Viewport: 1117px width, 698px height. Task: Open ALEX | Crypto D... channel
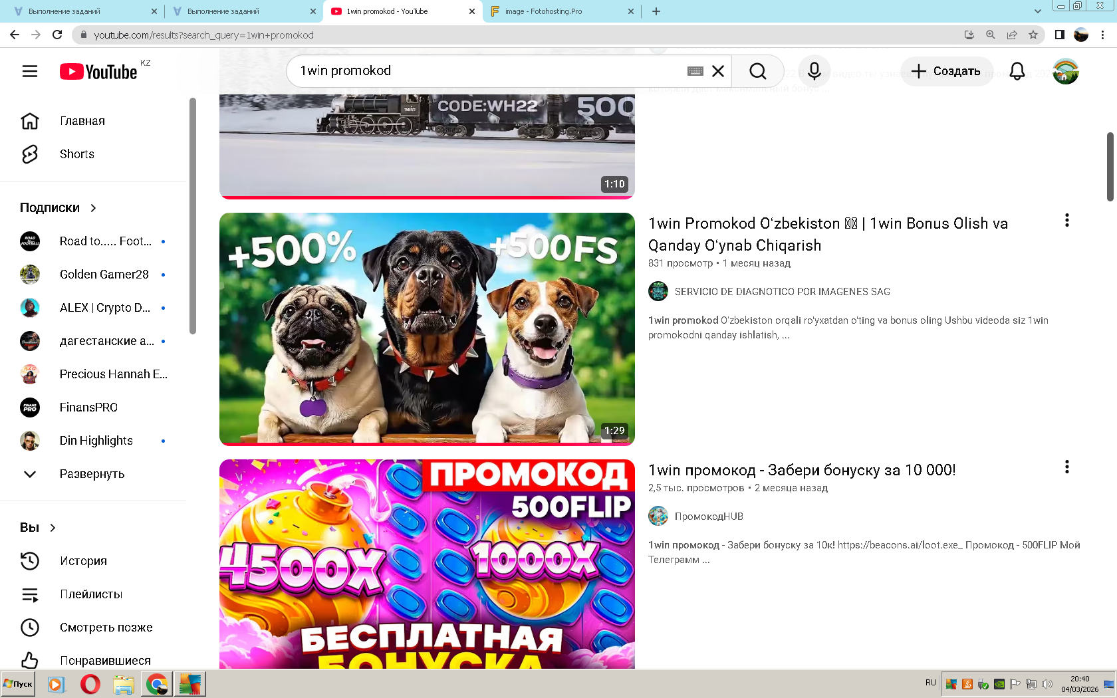coord(93,308)
